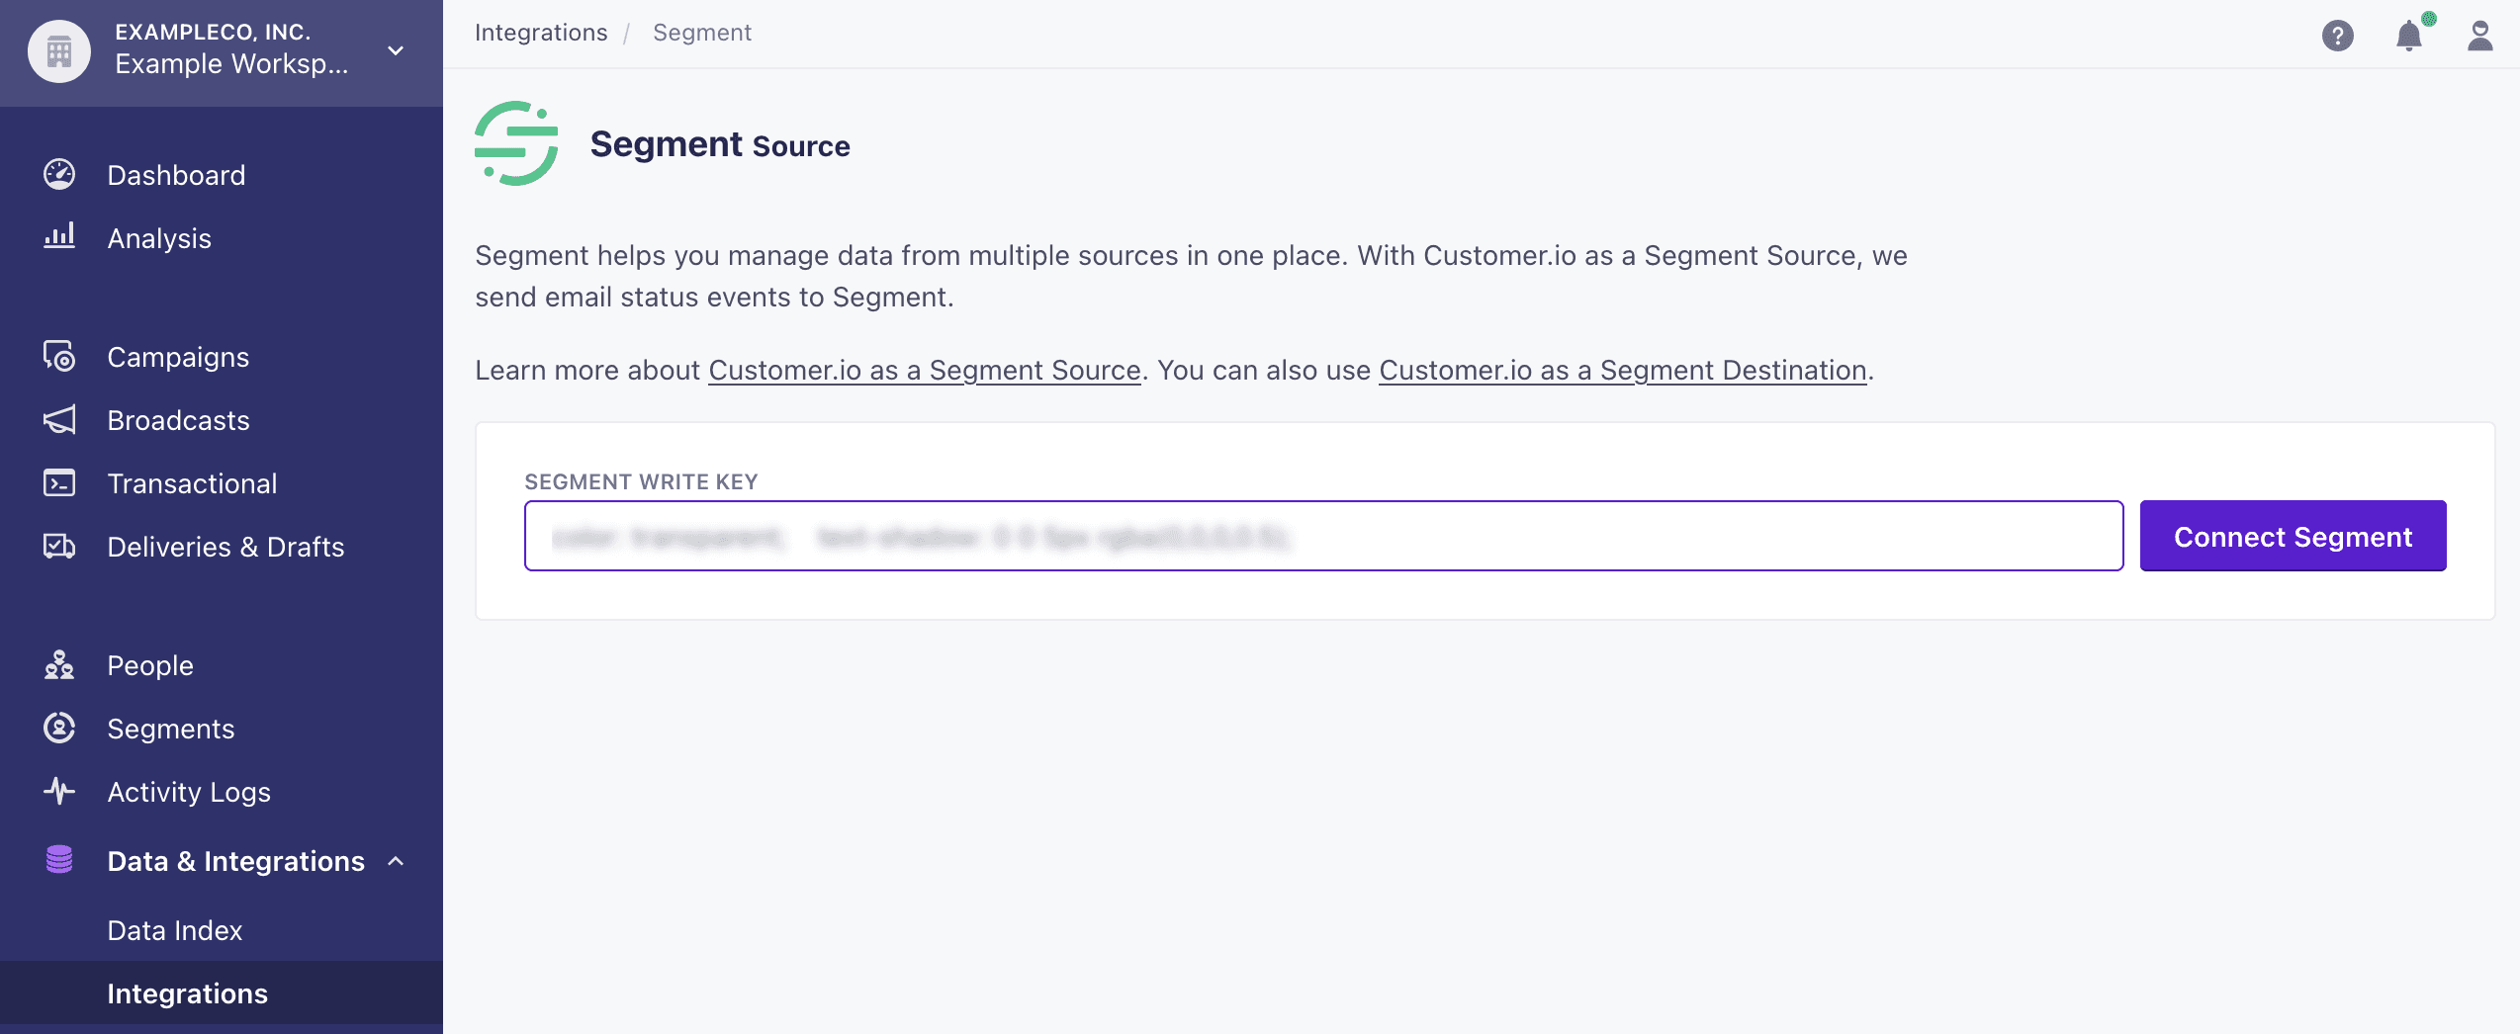Click the Connect Segment button
Screen dimensions: 2520x1034
click(x=2293, y=536)
